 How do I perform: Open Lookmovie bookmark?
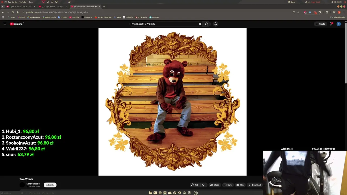pyautogui.click(x=141, y=17)
